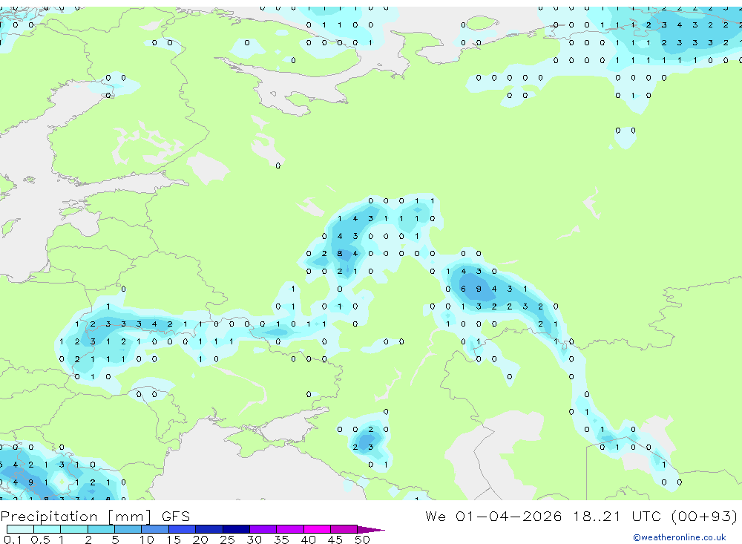This screenshot has width=742, height=544.
Task: Select the 10 mm blue legend swatch
Action: coord(155,529)
